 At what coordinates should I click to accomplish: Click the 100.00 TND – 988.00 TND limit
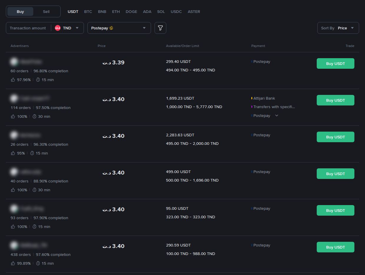point(190,254)
